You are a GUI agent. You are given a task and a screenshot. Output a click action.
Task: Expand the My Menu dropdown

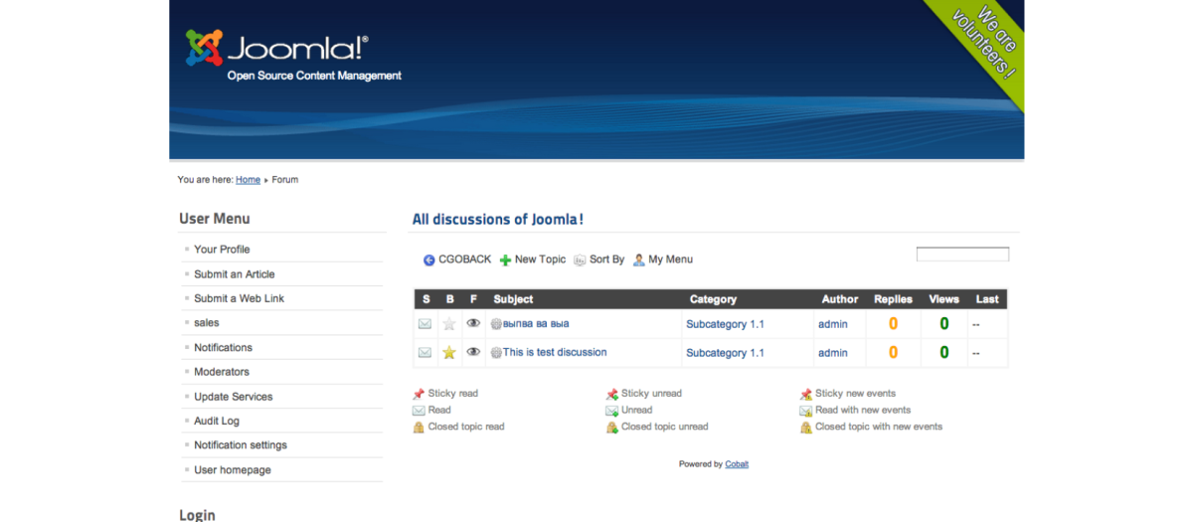(670, 260)
